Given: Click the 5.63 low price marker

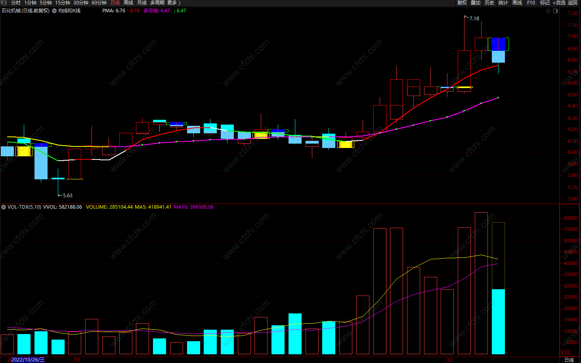Looking at the screenshot, I should point(67,196).
